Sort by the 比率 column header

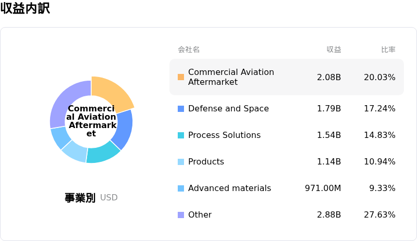tap(388, 49)
